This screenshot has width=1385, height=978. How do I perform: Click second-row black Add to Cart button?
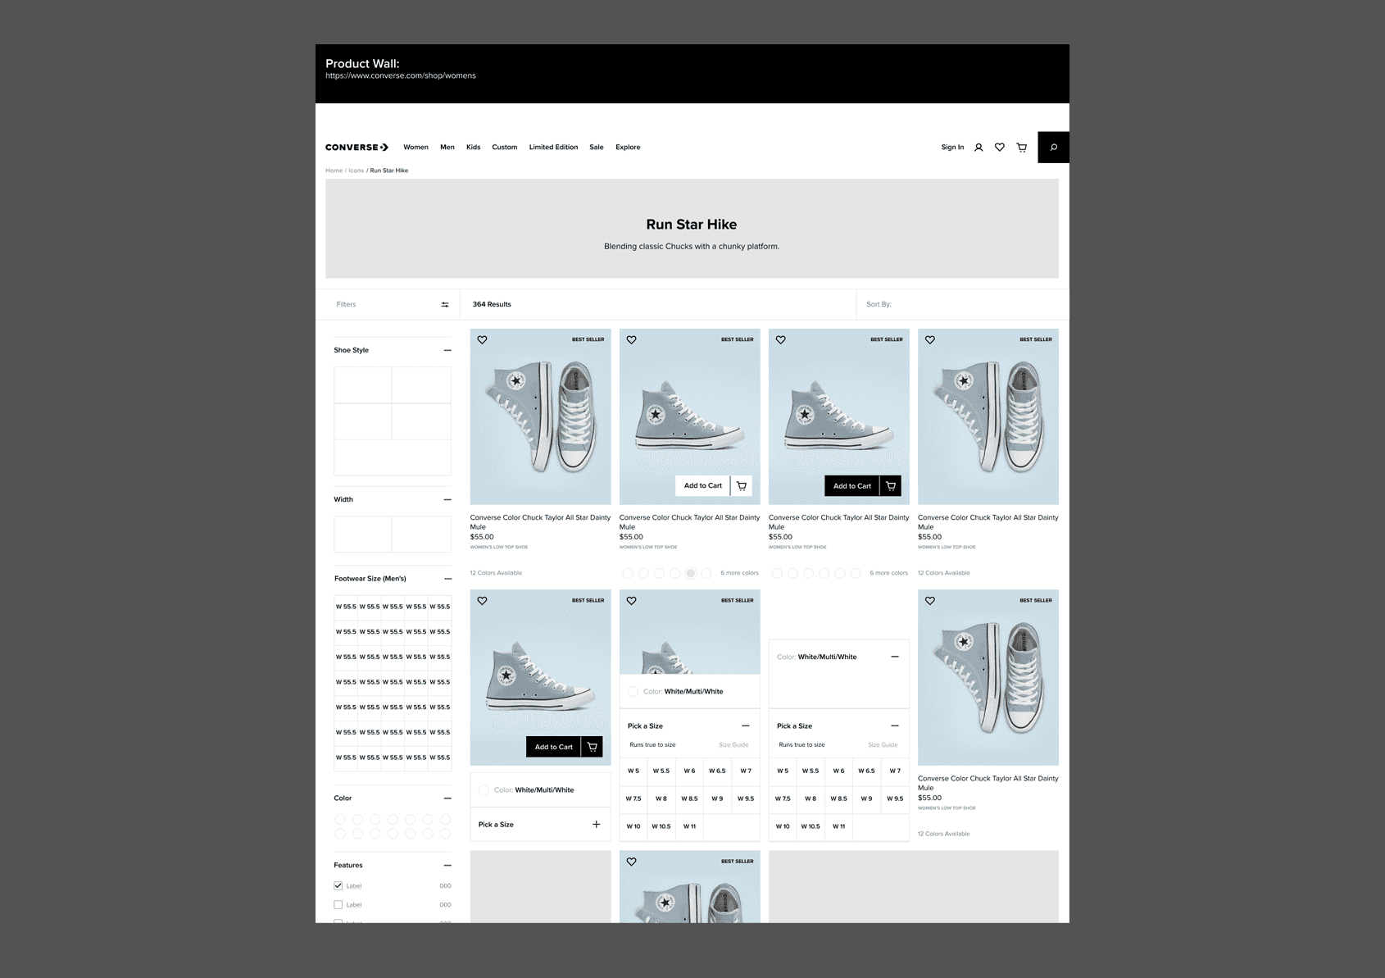tap(554, 747)
